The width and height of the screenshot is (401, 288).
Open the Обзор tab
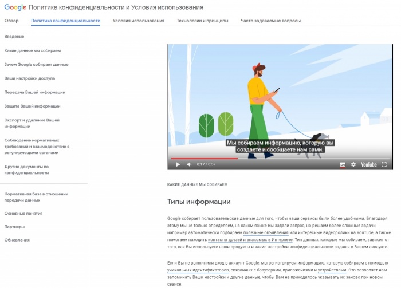(11, 21)
